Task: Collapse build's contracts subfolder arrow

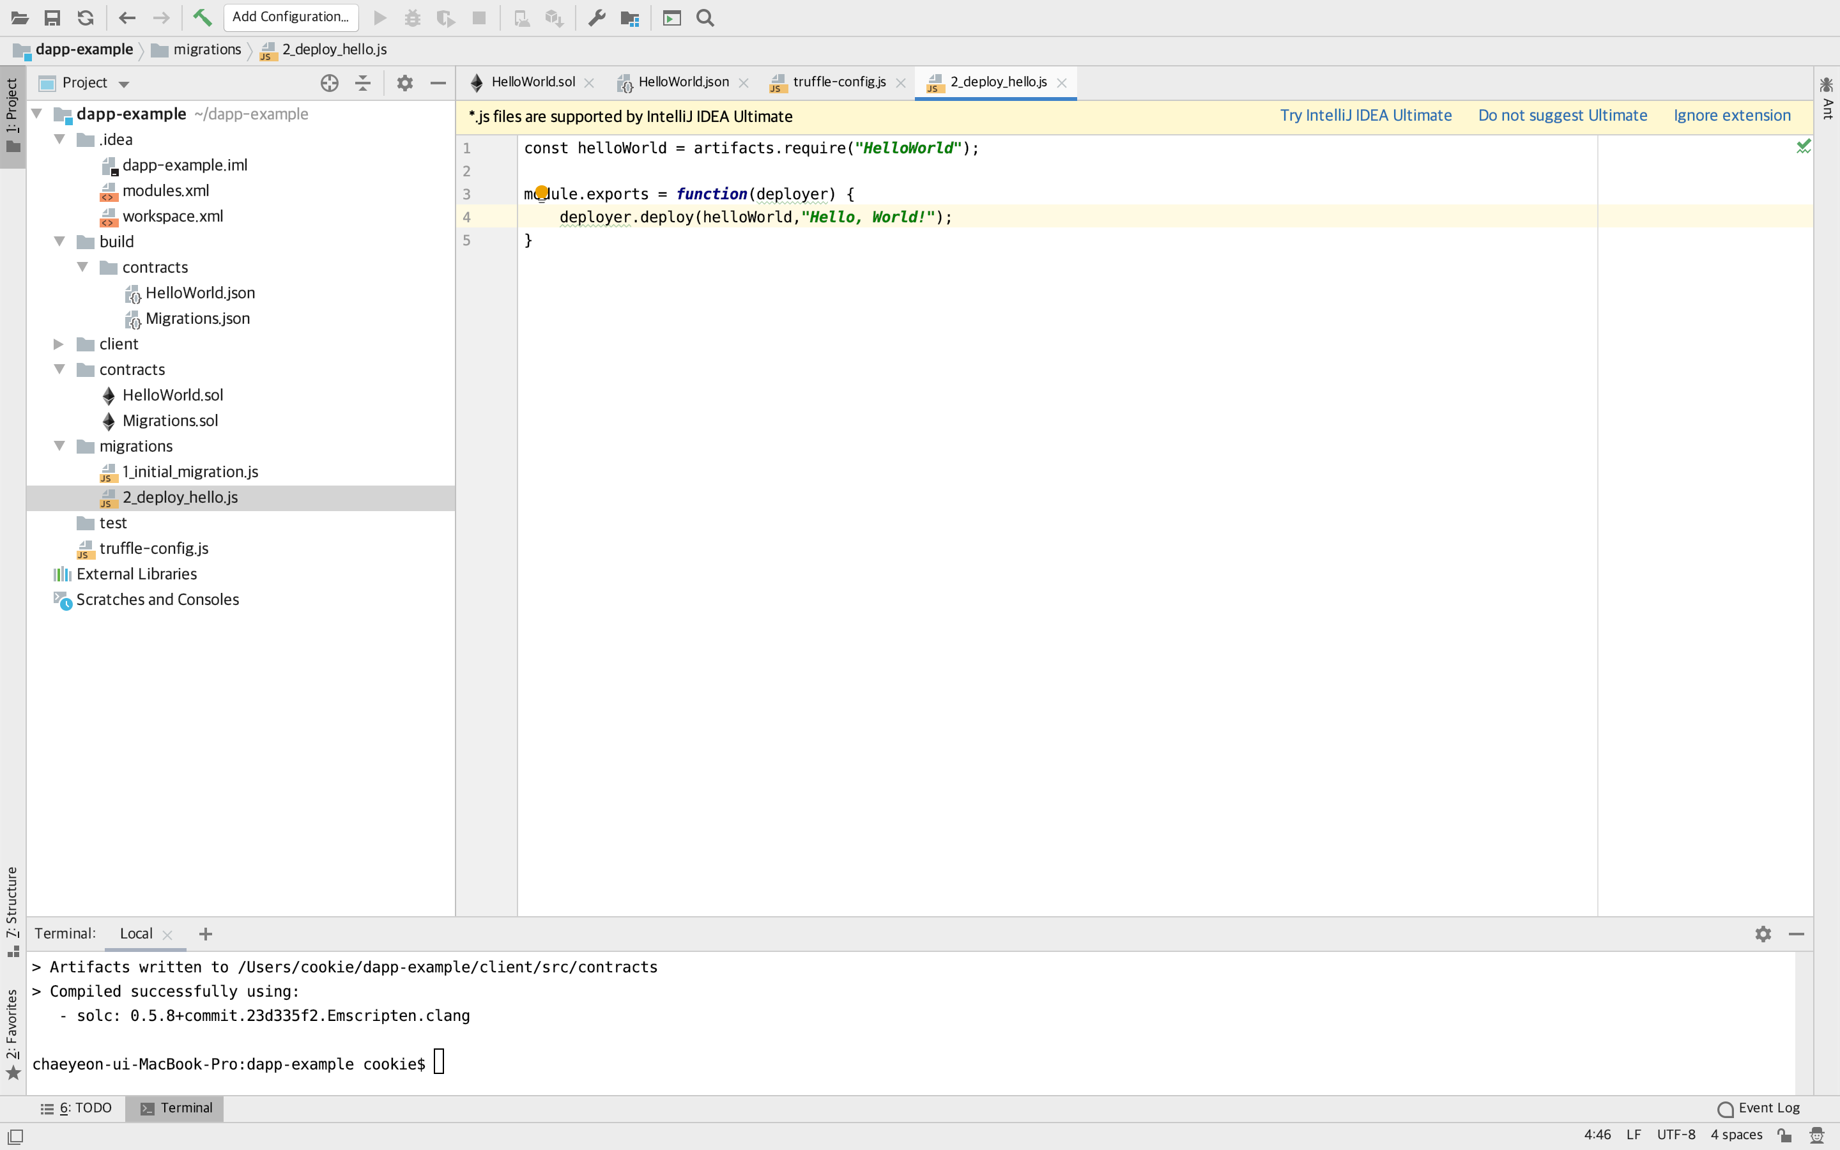Action: tap(82, 267)
